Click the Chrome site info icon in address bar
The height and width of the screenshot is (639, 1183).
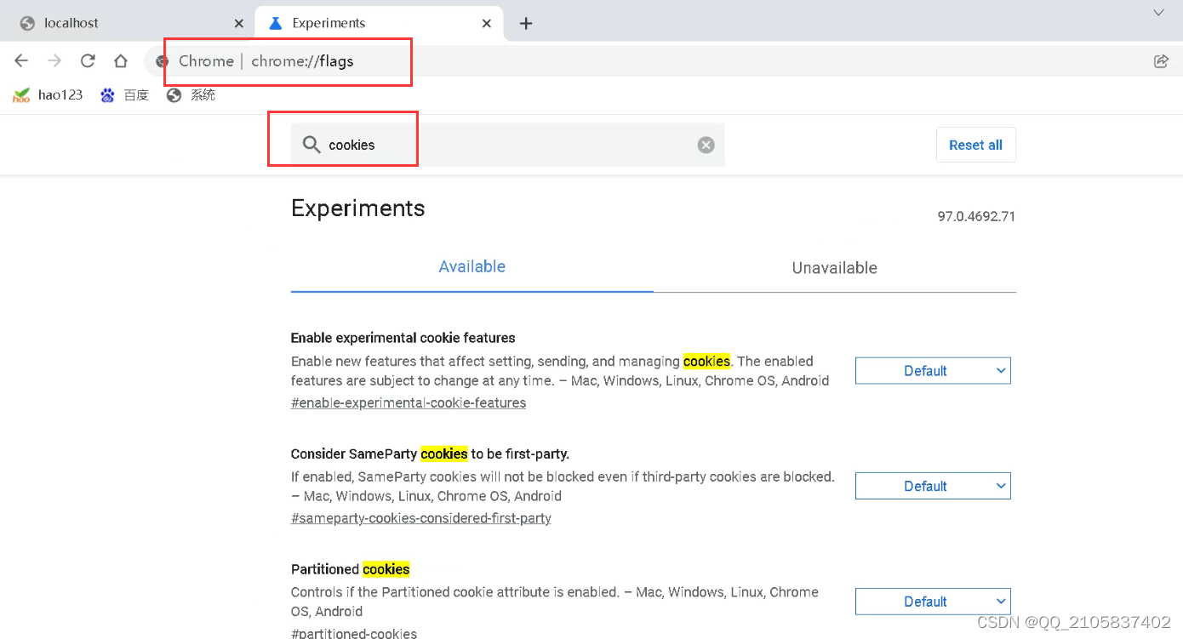[x=163, y=61]
